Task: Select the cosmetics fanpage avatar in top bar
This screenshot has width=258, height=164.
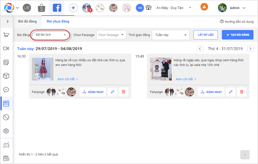Action: pyautogui.click(x=100, y=8)
